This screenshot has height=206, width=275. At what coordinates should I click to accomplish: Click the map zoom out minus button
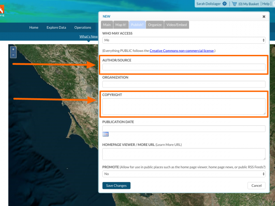tap(13, 55)
